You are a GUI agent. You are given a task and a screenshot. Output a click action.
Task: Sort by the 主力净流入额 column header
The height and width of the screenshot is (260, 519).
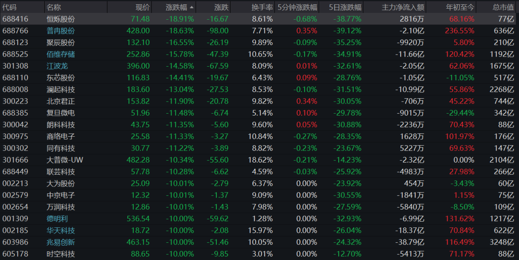tap(403, 7)
